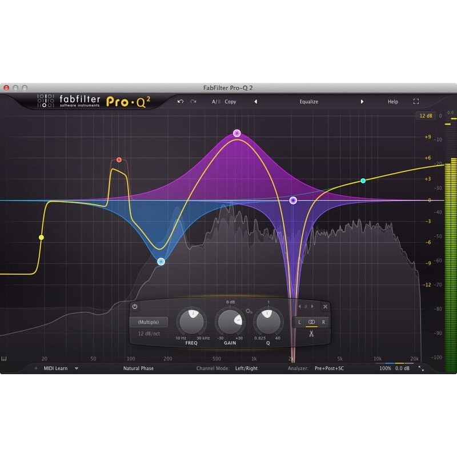This screenshot has height=457, width=457.
Task: Enter fullscreen using the expand icon
Action: pyautogui.click(x=416, y=101)
